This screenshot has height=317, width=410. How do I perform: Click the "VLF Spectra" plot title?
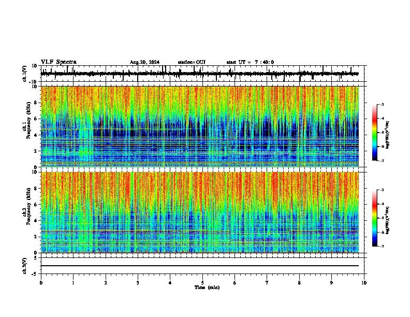point(58,62)
